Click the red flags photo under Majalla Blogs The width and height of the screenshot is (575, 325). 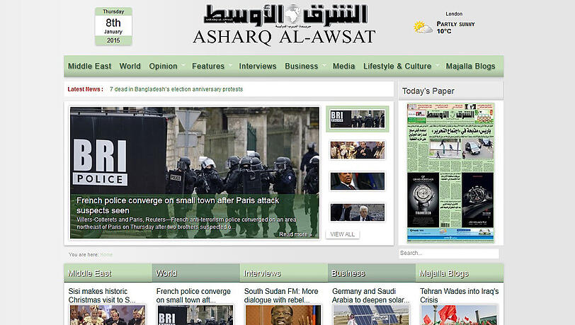[x=459, y=315]
